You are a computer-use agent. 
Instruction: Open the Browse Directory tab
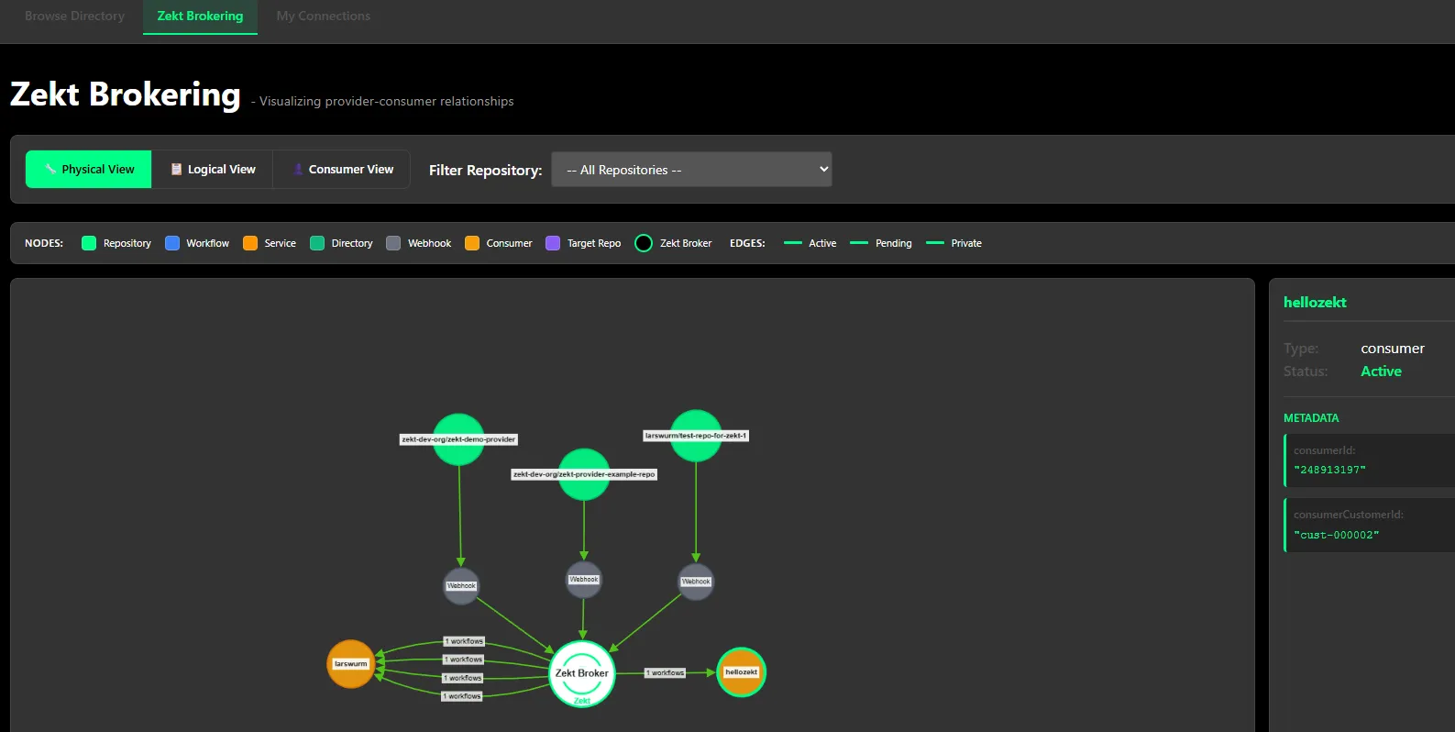coord(74,17)
